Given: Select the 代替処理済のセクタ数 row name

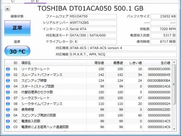Looking at the screenshot, I should point(37,92).
